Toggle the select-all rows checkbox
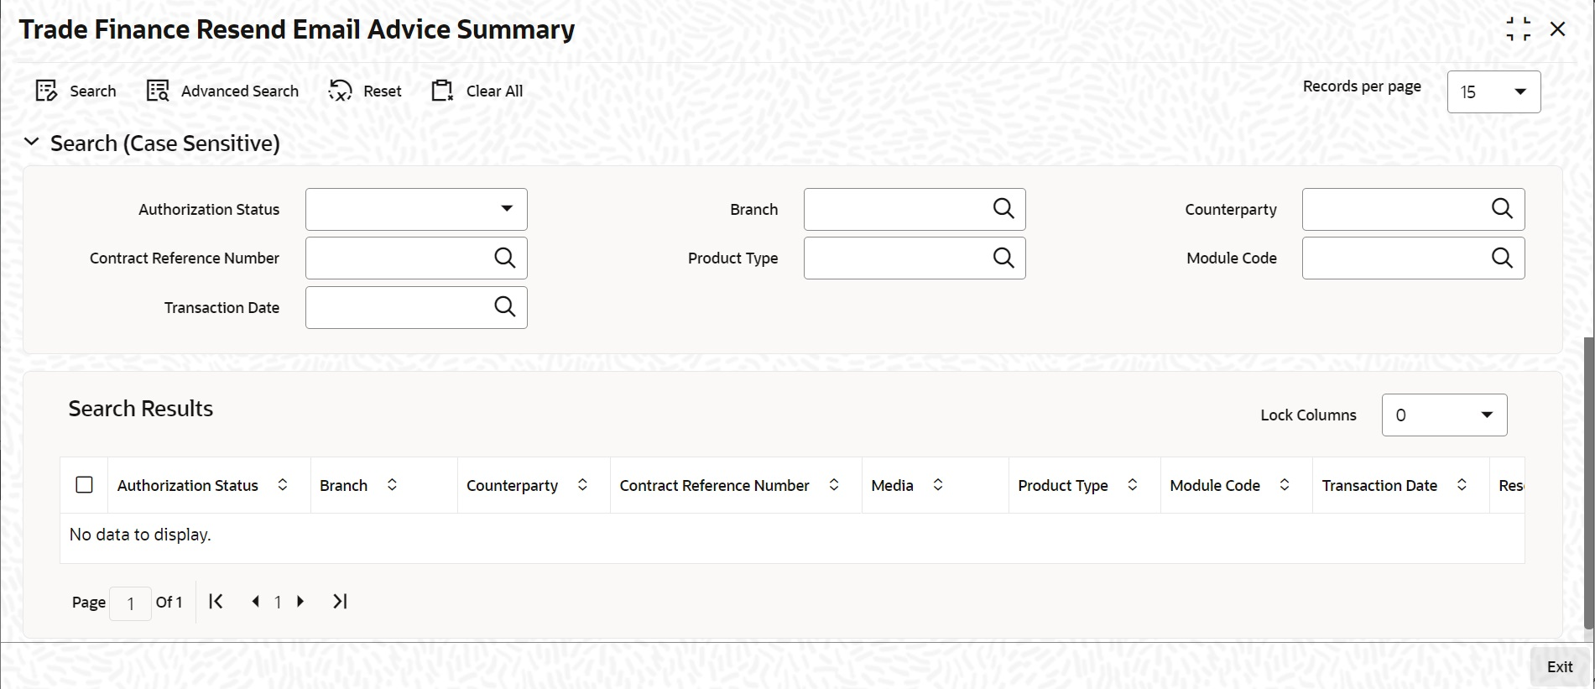The height and width of the screenshot is (689, 1595). click(84, 485)
